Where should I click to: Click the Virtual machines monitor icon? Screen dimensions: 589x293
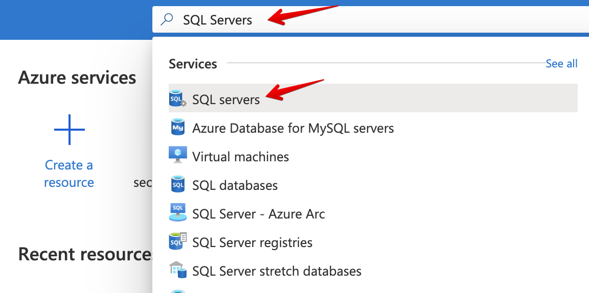(177, 156)
